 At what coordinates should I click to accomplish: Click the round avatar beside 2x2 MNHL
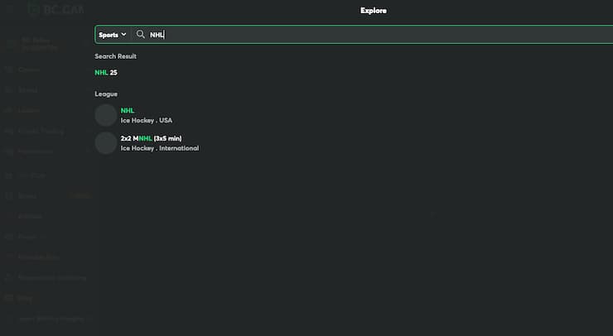(105, 143)
